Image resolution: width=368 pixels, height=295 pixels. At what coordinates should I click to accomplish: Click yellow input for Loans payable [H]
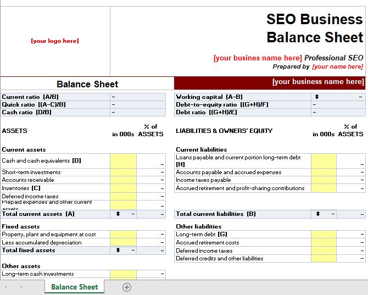click(324, 161)
